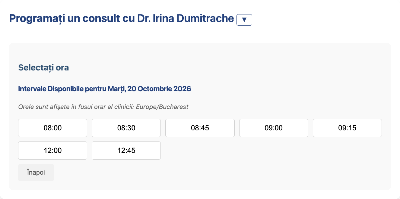Choose the 08:30 appointment slot
This screenshot has height=199, width=400.
pyautogui.click(x=126, y=128)
